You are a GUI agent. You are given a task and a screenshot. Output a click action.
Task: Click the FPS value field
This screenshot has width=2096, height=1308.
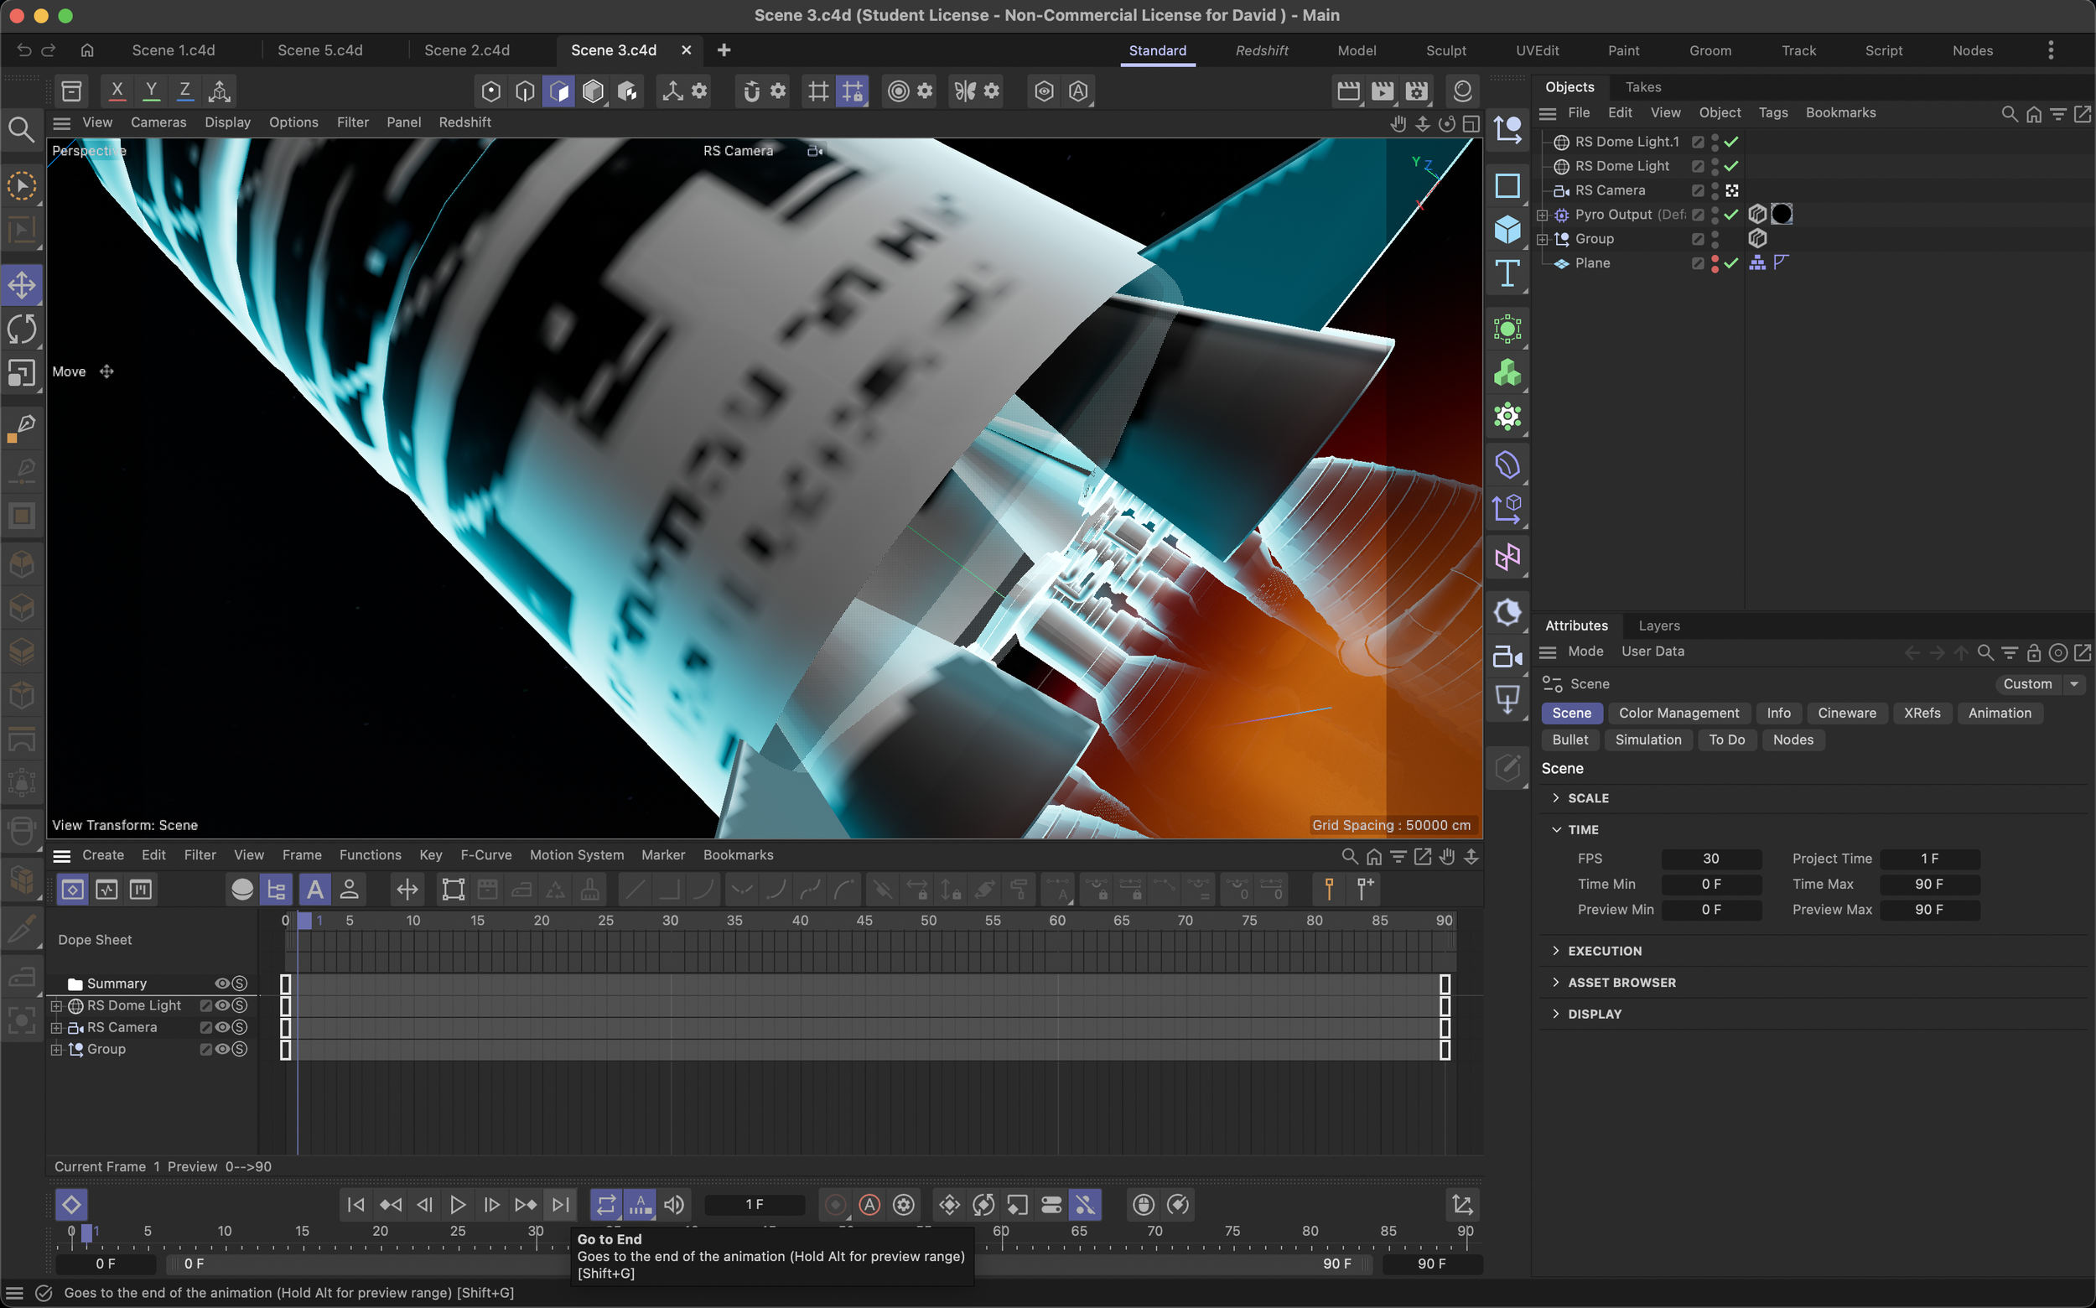point(1710,858)
